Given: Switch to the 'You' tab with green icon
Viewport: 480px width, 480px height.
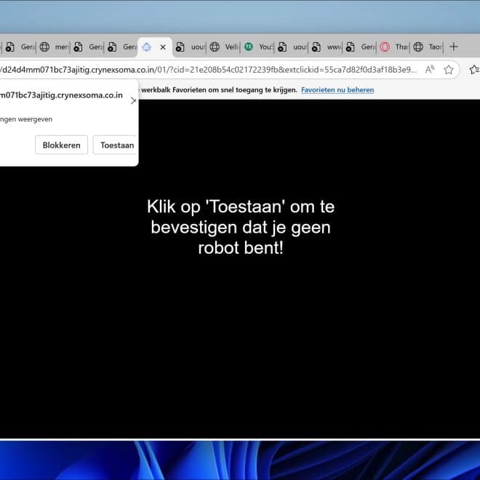Looking at the screenshot, I should pos(258,47).
